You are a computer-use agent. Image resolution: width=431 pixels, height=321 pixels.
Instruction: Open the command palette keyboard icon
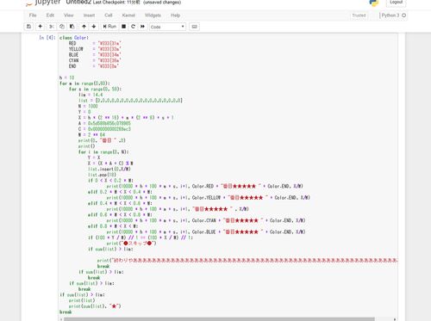[195, 27]
